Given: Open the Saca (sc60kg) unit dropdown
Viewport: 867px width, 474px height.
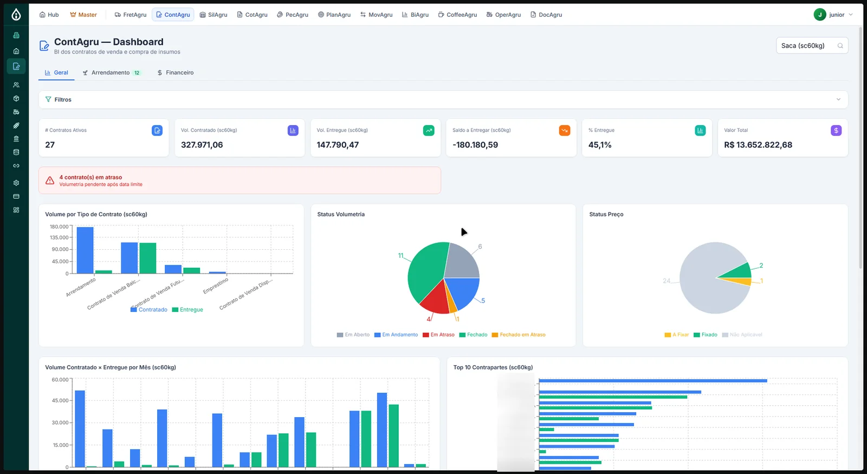Looking at the screenshot, I should point(812,46).
